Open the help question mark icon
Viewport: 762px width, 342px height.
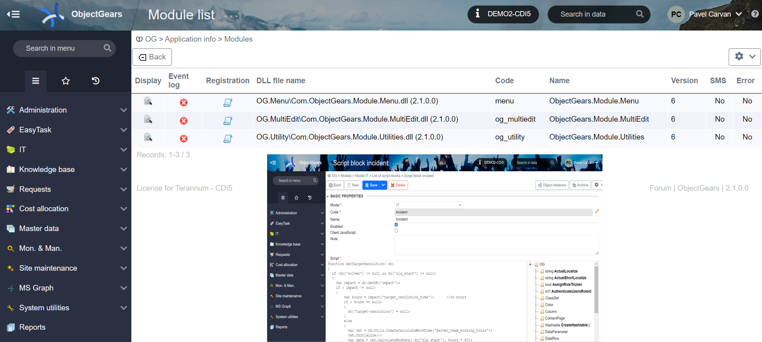tap(754, 14)
